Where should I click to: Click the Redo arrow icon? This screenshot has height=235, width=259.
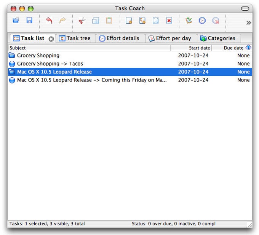tap(62, 21)
